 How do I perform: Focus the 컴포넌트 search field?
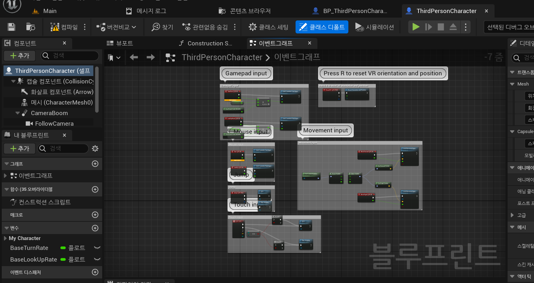point(70,56)
